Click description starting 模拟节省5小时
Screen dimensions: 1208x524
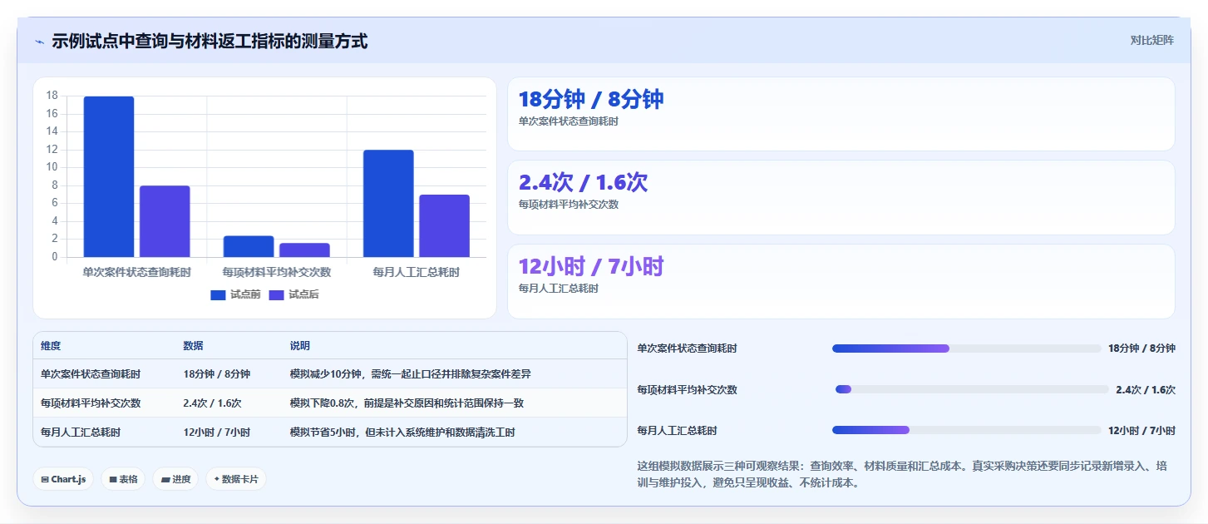[402, 433]
